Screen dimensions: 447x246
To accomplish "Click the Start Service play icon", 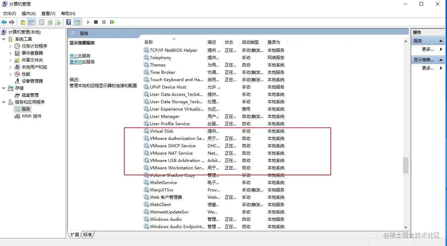I will (88, 22).
